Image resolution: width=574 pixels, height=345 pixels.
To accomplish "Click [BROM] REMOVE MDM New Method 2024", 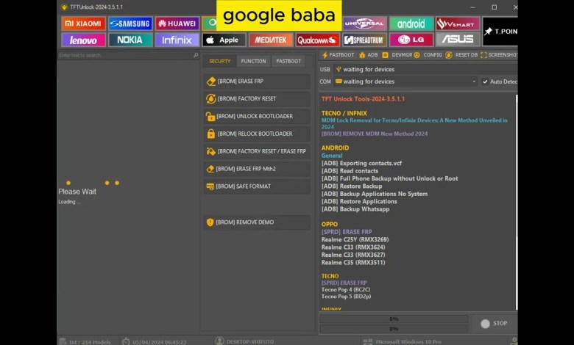I will pyautogui.click(x=375, y=134).
